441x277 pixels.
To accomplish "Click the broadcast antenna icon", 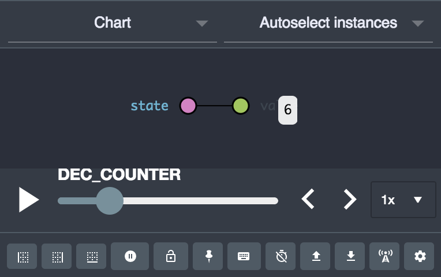I will (x=384, y=257).
